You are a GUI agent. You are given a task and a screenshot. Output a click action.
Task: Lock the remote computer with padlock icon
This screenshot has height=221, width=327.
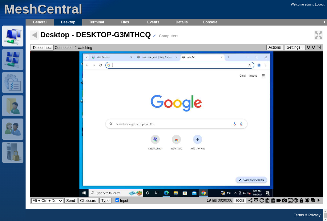click(301, 200)
